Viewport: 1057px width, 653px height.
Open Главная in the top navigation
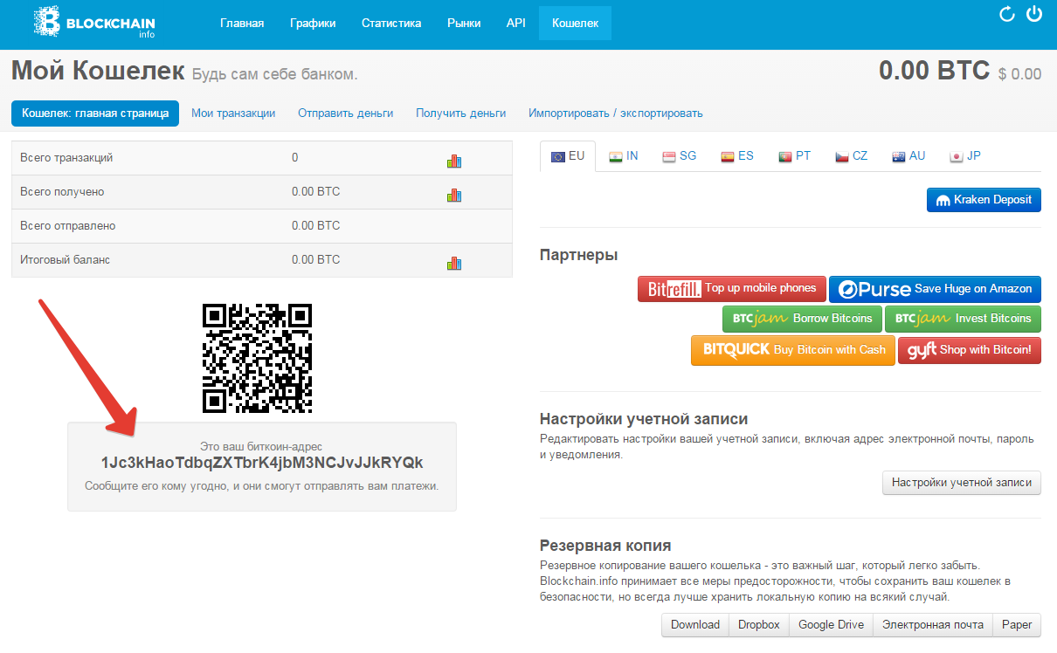pyautogui.click(x=242, y=24)
